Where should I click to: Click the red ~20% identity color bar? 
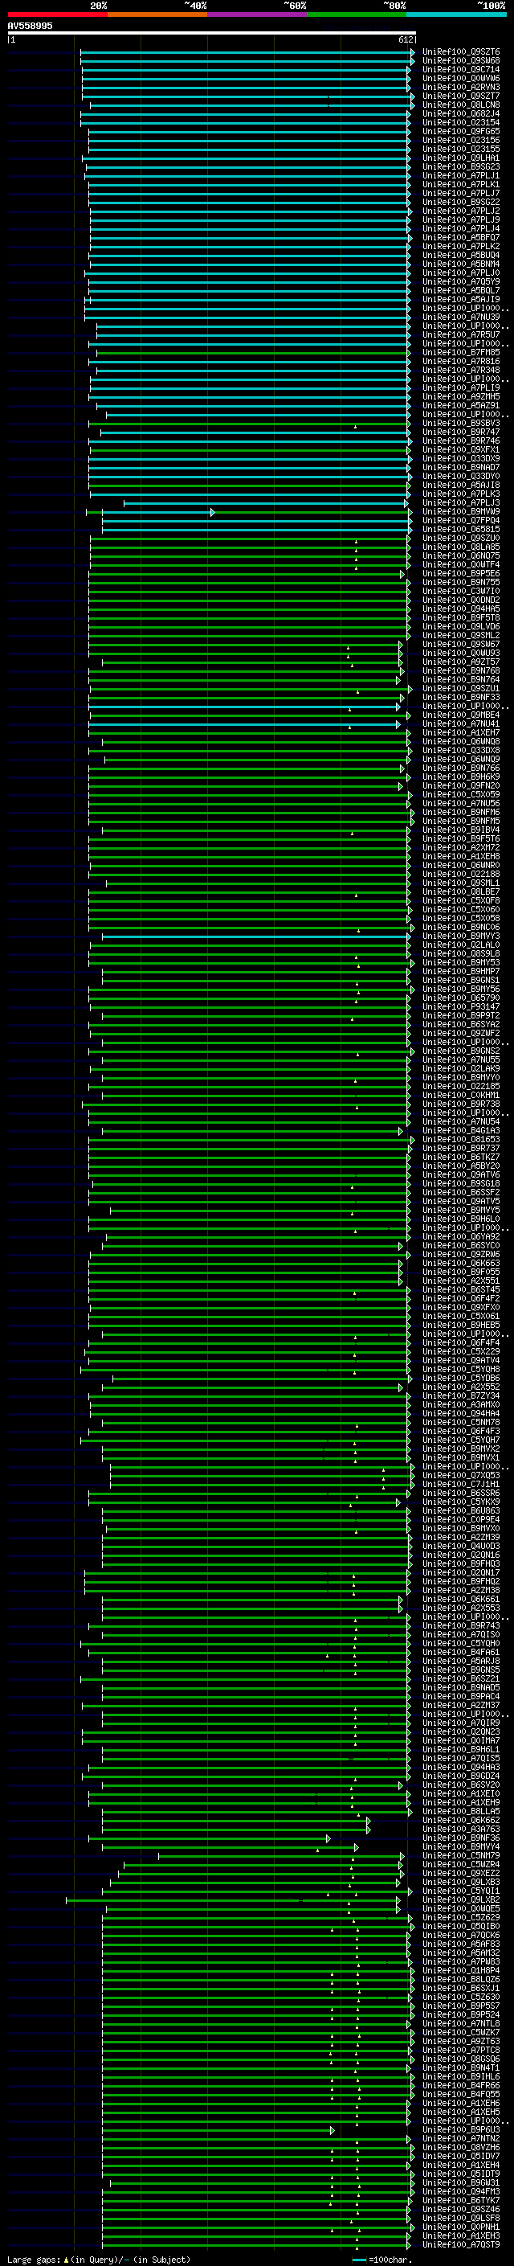pos(57,14)
